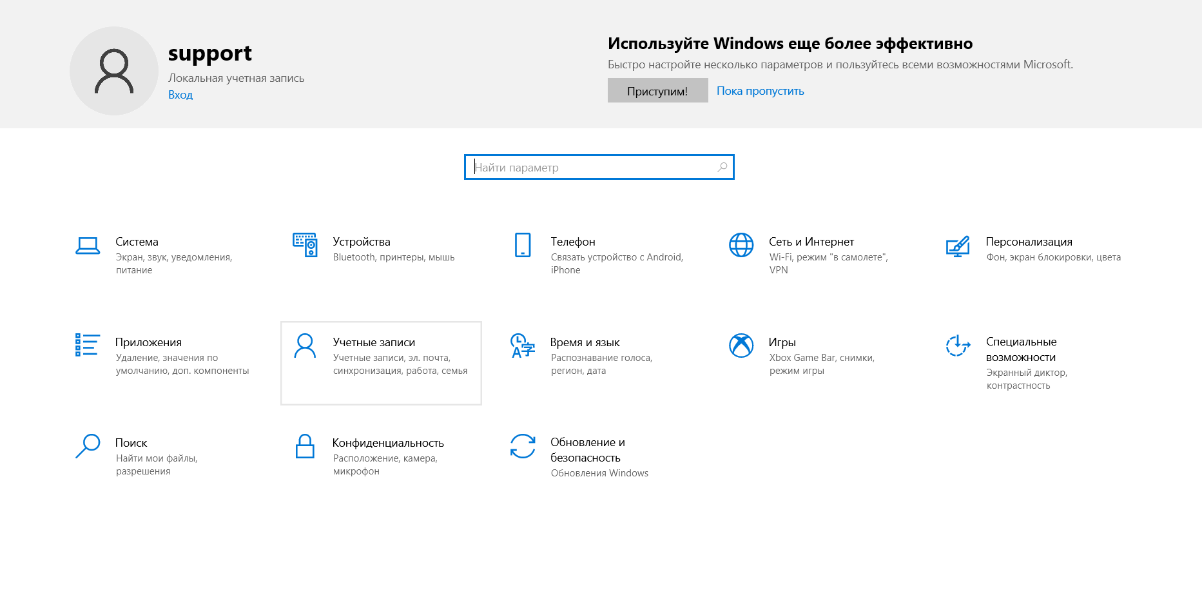This screenshot has height=595, width=1202.
Task: Click 'Экранный диктор, контрастность' text
Action: tap(1027, 379)
